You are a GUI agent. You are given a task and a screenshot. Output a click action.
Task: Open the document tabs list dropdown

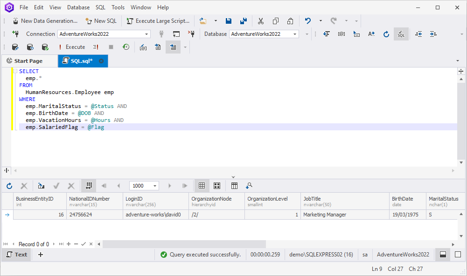click(458, 61)
